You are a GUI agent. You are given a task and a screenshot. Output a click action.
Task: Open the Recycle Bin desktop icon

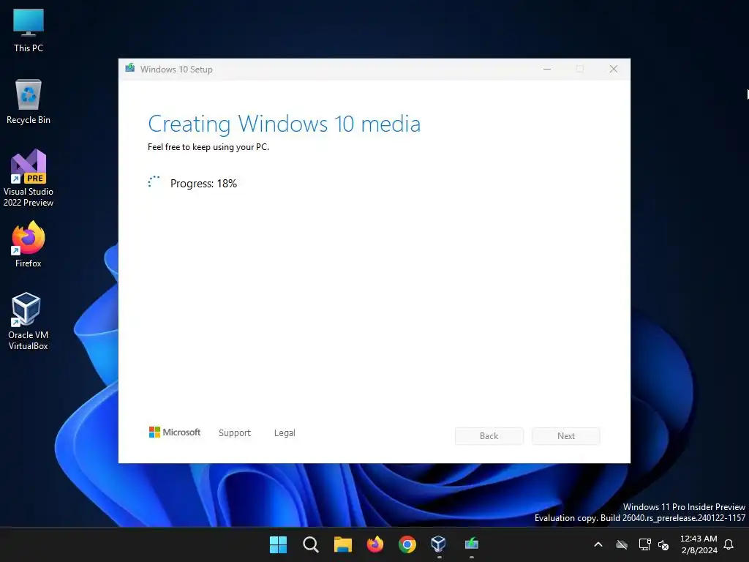(x=29, y=102)
